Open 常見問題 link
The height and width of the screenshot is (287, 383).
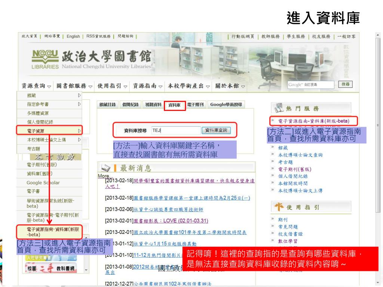pos(288,227)
